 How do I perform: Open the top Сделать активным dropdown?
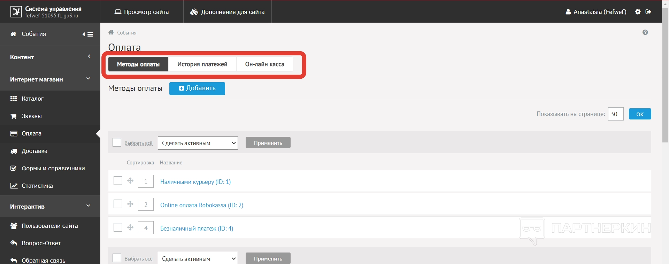(198, 143)
